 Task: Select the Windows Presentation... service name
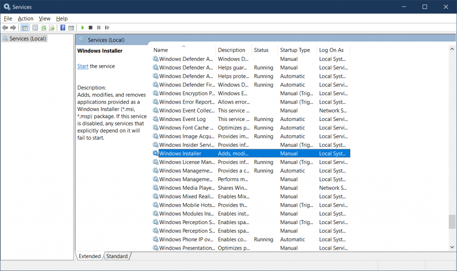pos(187,248)
